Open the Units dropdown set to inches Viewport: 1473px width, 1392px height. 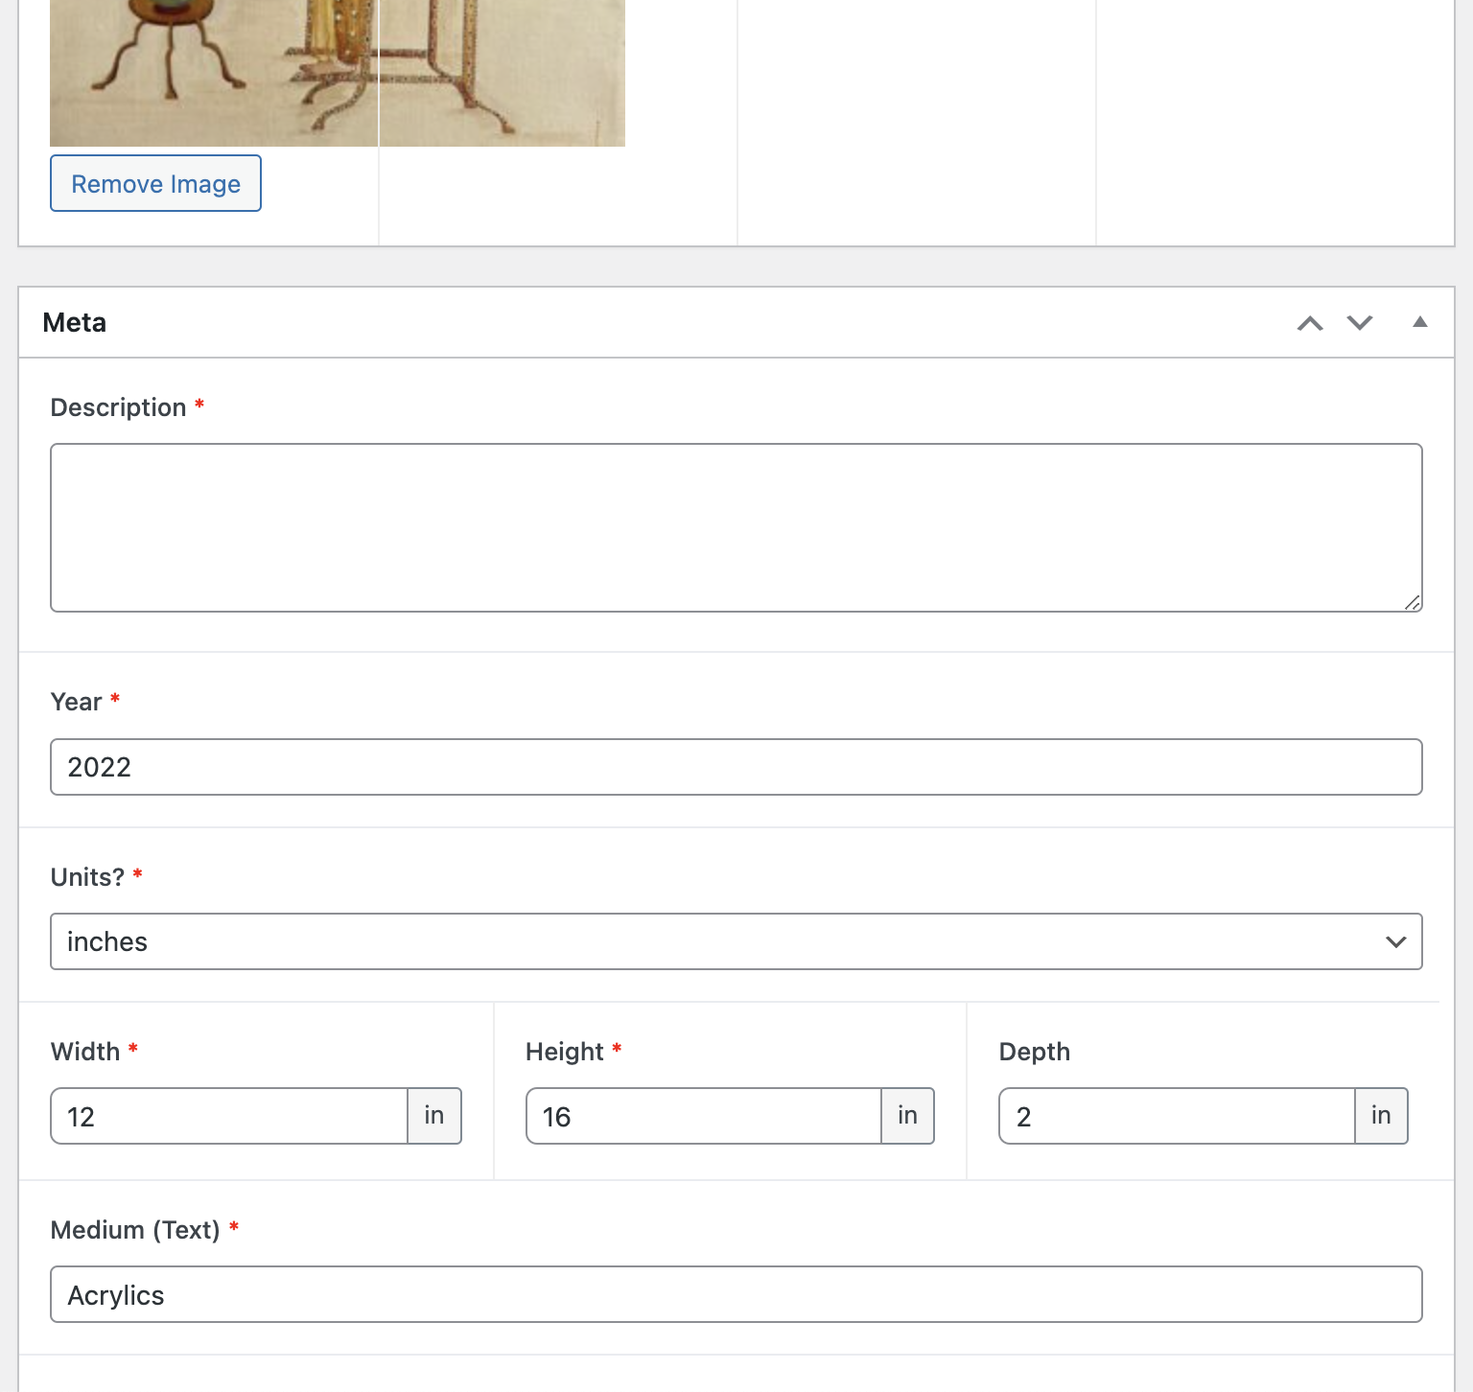click(736, 941)
